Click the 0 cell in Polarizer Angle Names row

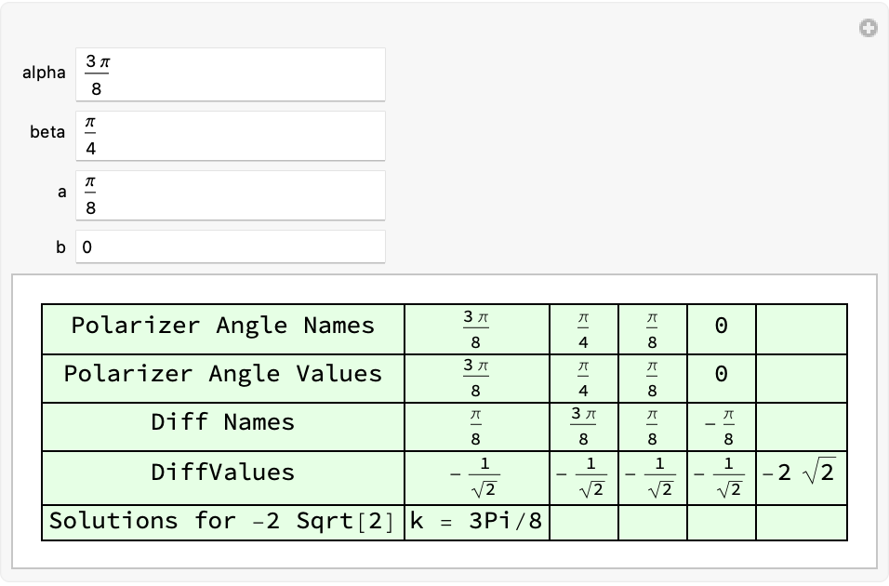722,329
